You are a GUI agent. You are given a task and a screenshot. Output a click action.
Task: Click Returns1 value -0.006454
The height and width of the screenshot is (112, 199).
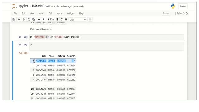pyautogui.click(x=71, y=66)
